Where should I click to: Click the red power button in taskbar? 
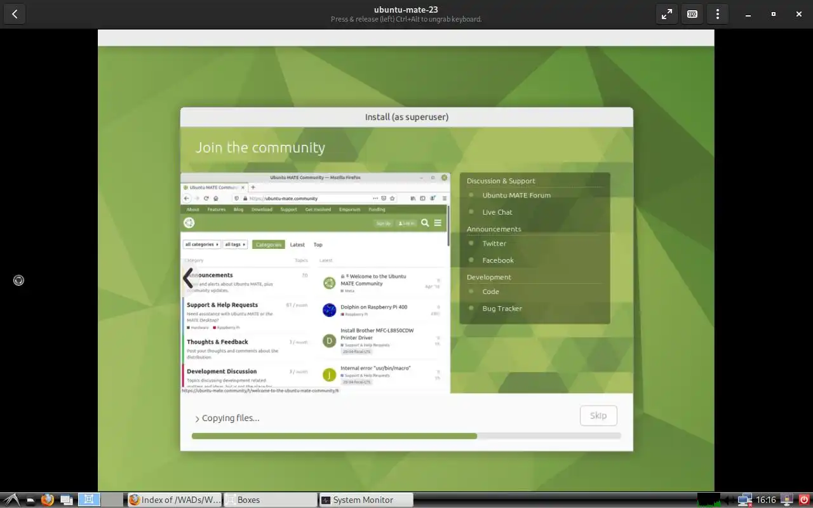tap(804, 500)
